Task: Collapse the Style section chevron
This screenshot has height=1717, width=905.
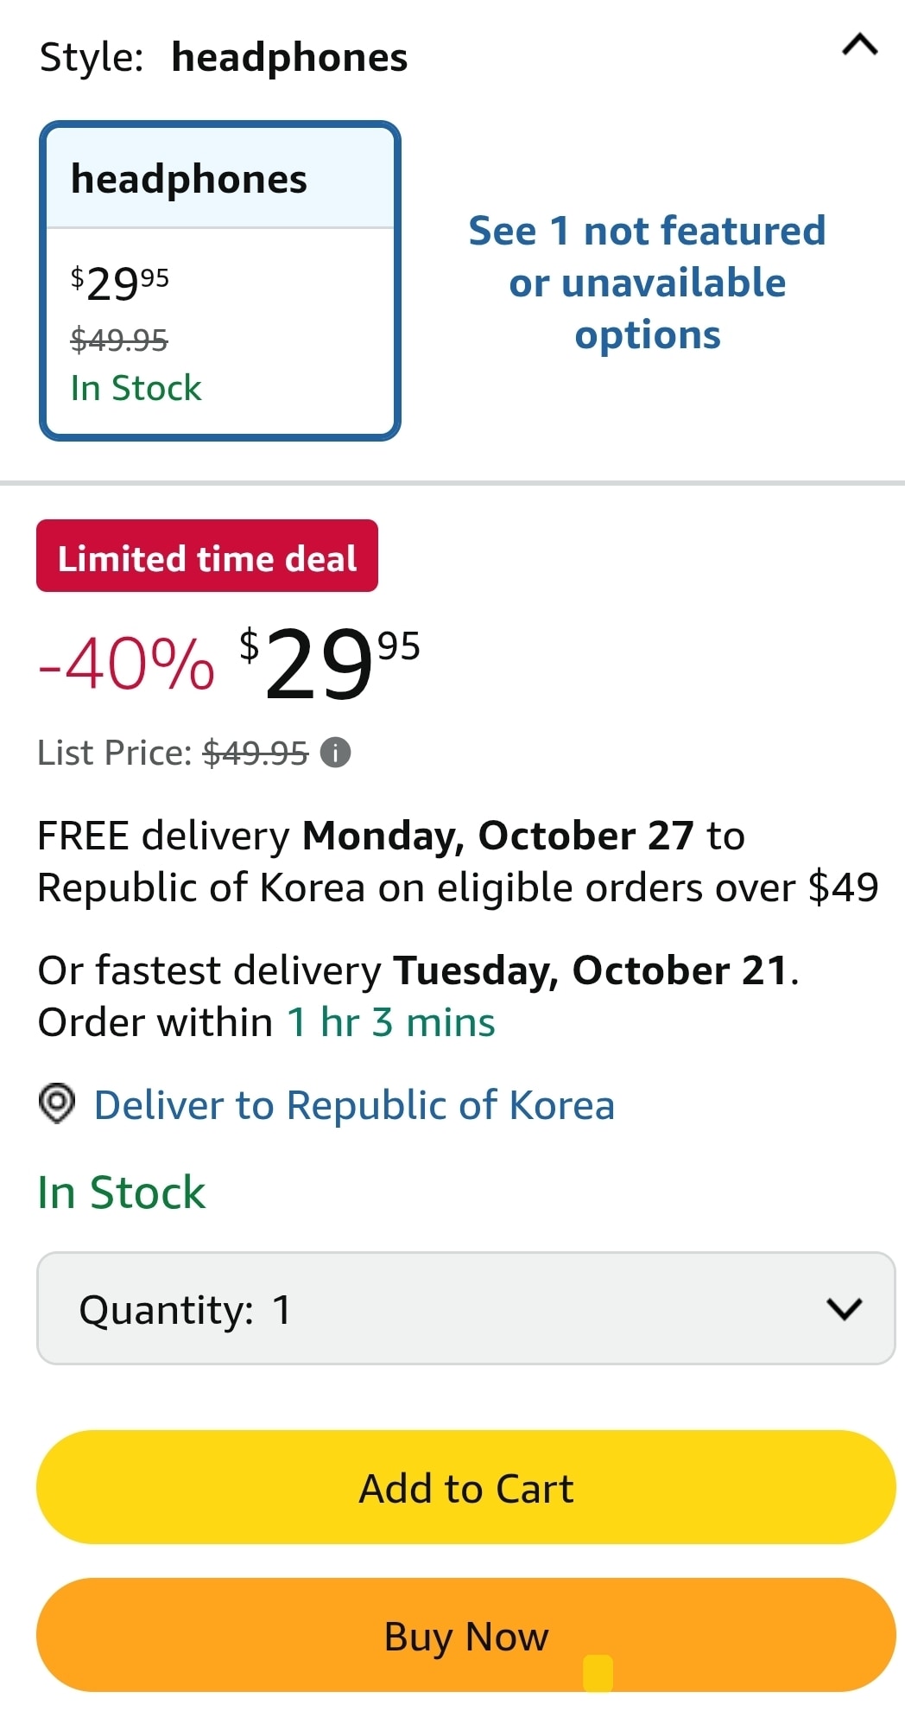Action: (859, 45)
